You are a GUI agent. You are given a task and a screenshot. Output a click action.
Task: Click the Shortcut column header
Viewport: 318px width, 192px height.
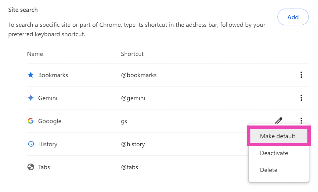point(132,54)
